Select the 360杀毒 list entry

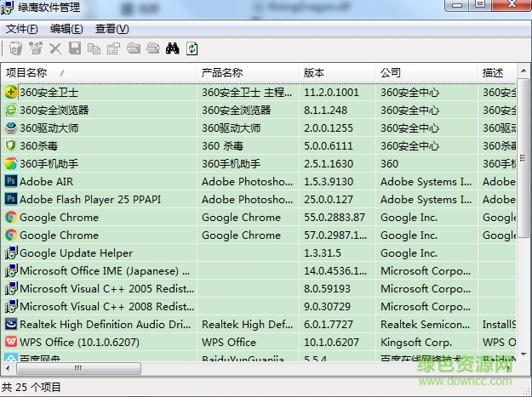click(41, 145)
